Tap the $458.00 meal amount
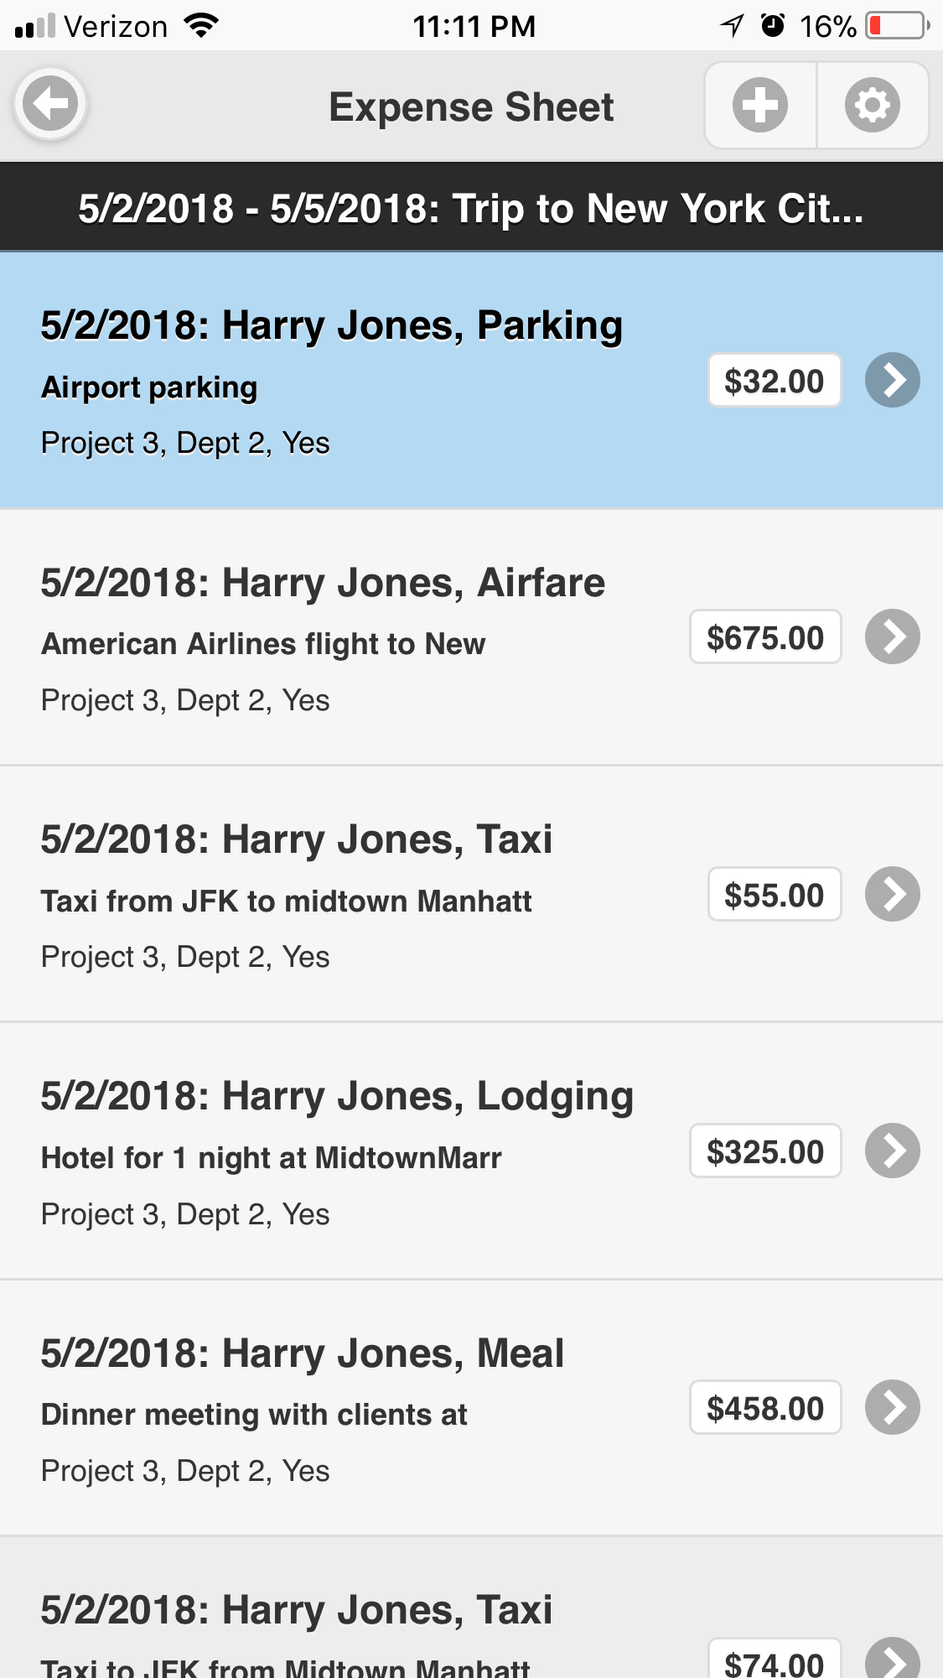Image resolution: width=943 pixels, height=1678 pixels. point(764,1408)
